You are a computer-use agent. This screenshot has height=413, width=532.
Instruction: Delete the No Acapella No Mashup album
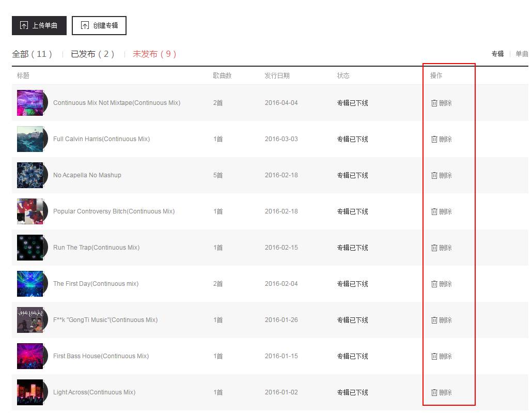tap(442, 175)
